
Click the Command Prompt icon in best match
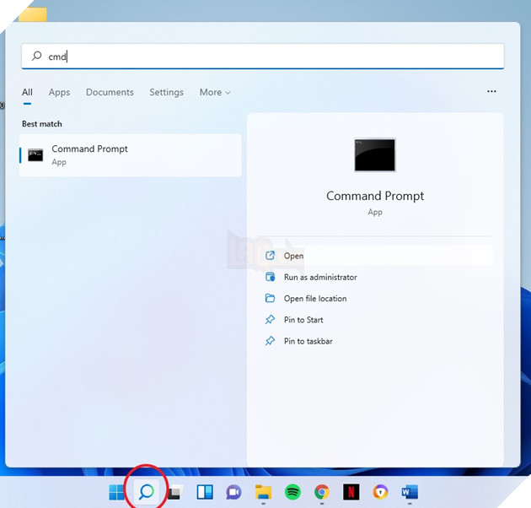[x=35, y=155]
